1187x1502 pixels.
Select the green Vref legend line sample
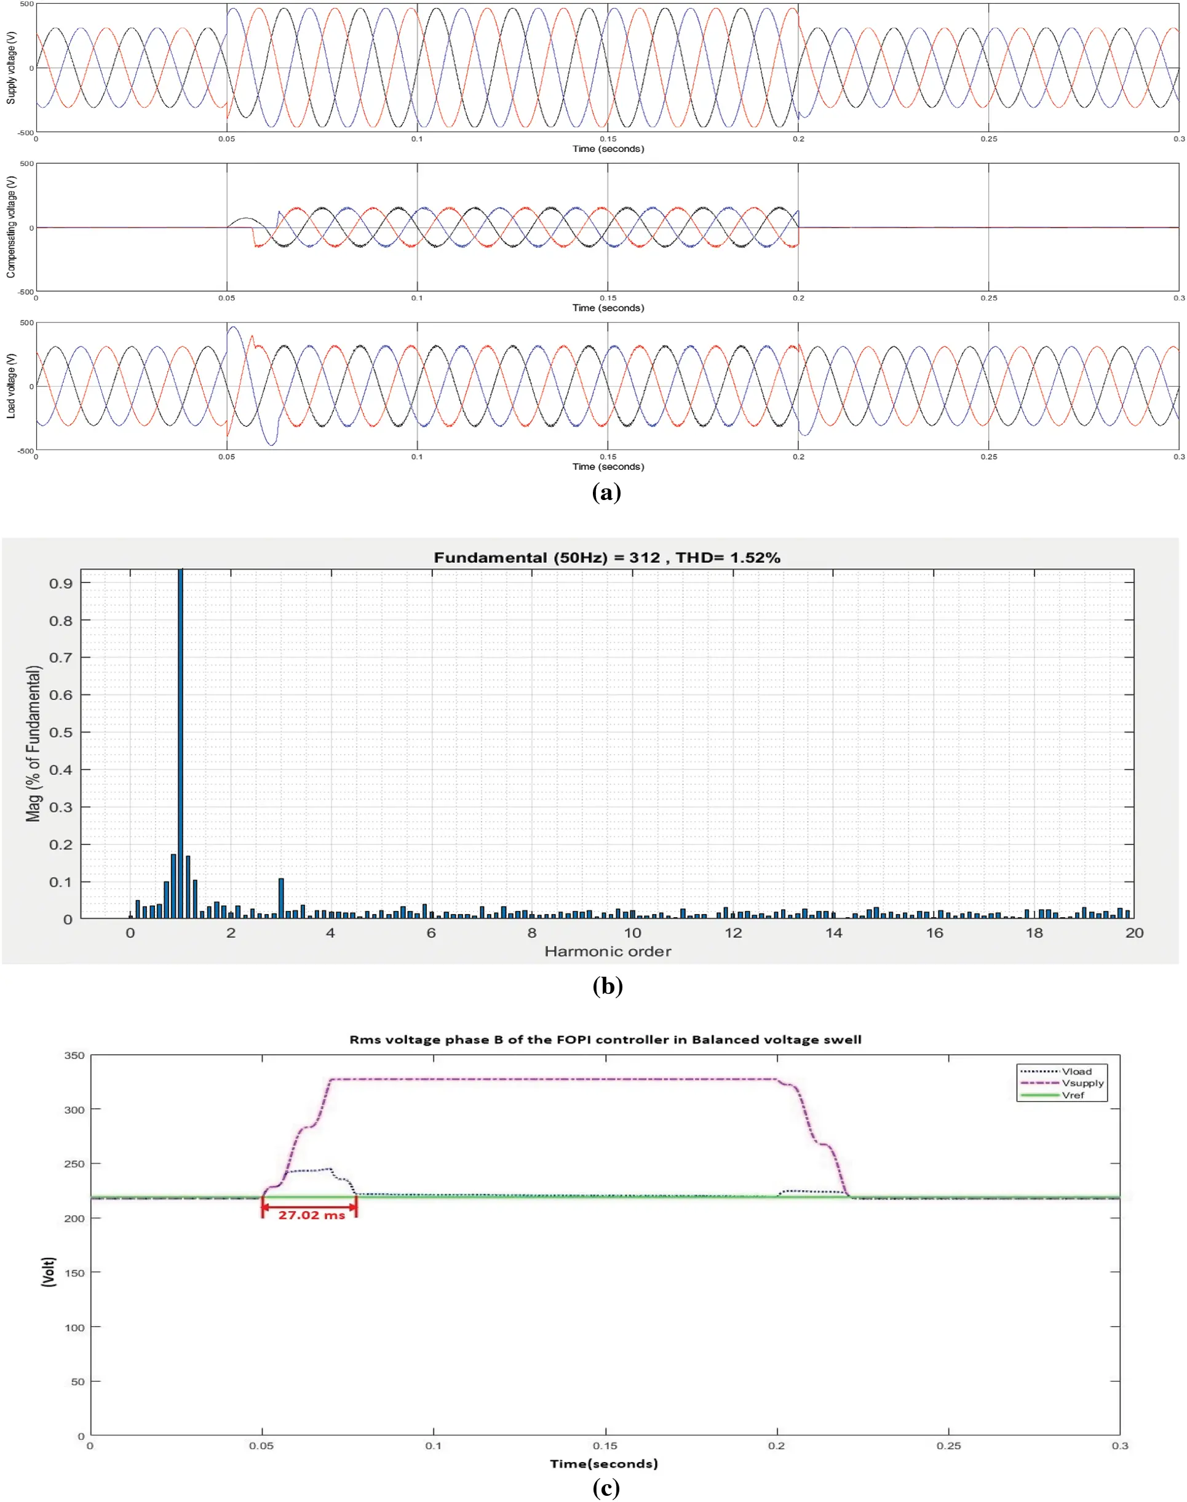click(x=1039, y=1095)
